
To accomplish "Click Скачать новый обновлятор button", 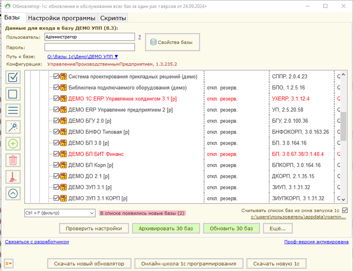I will coord(89,264).
